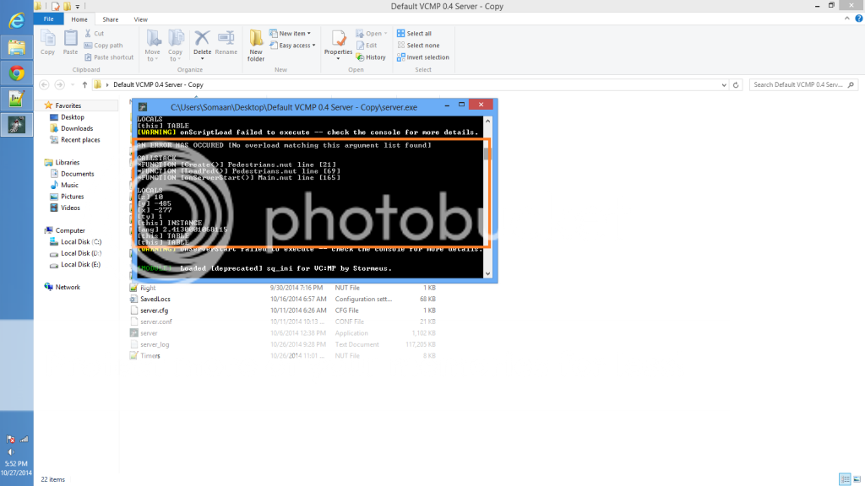Click Select all
865x486 pixels.
pos(414,33)
